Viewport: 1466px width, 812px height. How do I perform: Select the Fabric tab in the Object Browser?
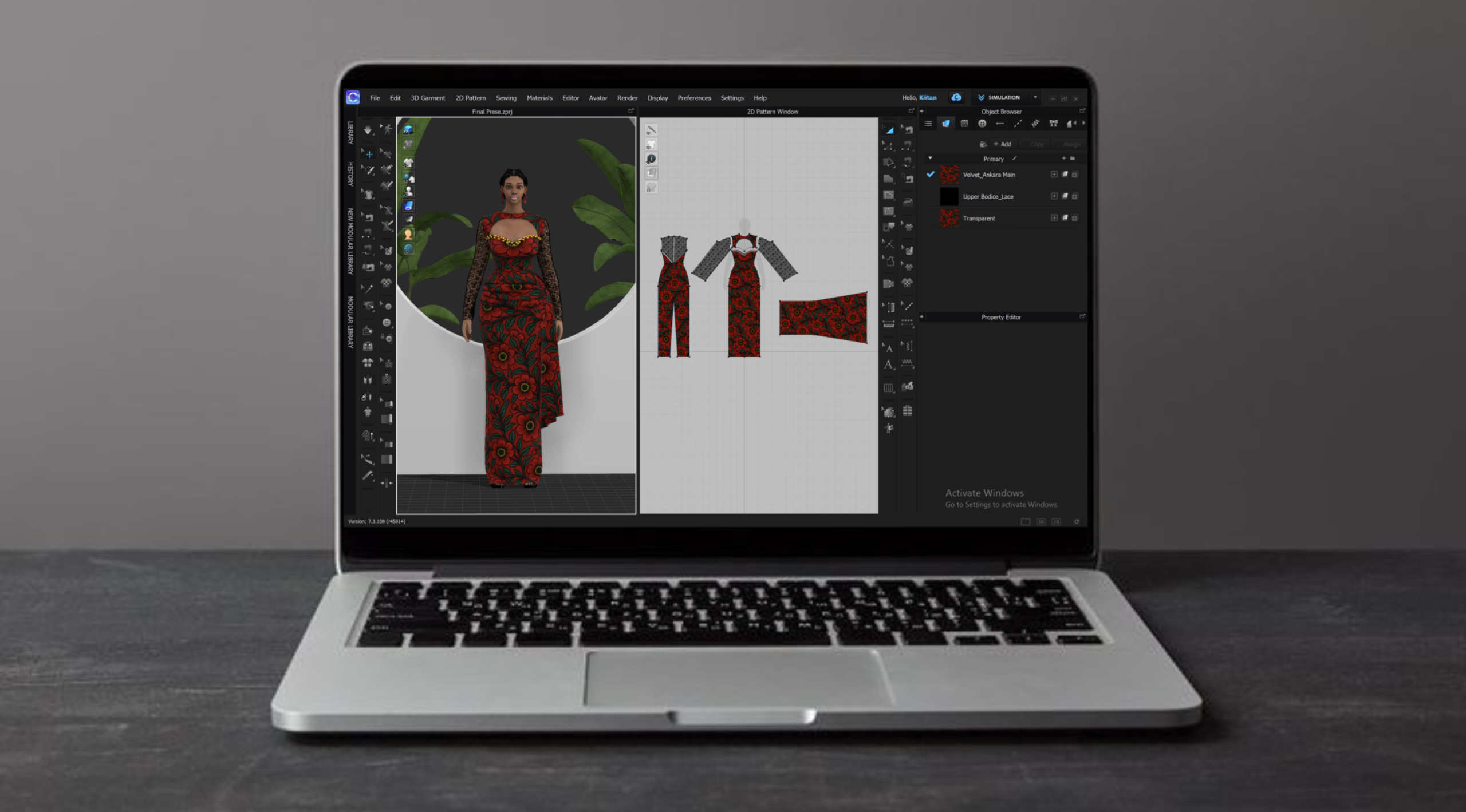tap(945, 124)
